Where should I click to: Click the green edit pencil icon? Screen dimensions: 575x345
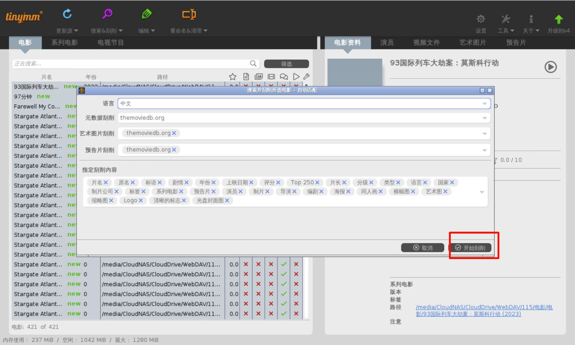tap(146, 14)
